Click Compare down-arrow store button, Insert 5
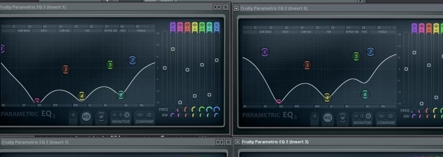 [x=381, y=116]
